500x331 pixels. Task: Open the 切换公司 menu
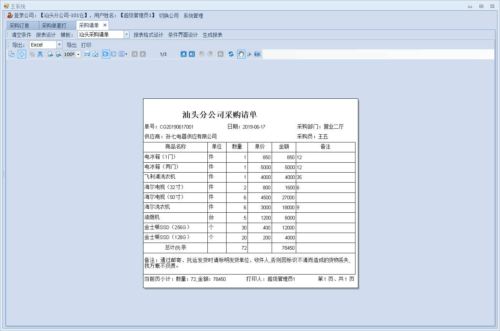click(x=169, y=16)
